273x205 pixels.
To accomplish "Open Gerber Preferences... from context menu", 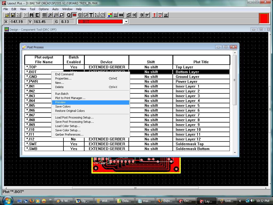I will (x=91, y=135).
